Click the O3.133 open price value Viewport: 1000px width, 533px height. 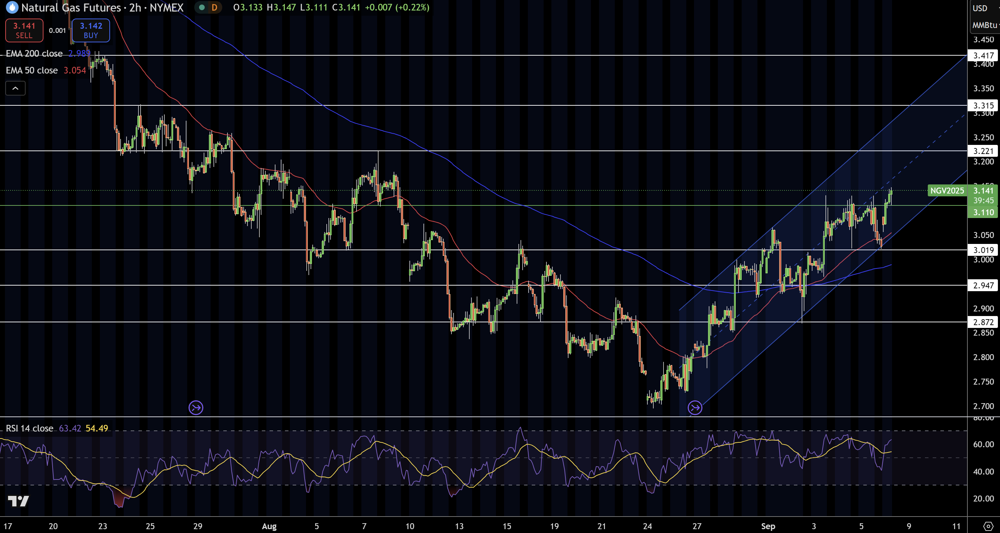(x=248, y=7)
